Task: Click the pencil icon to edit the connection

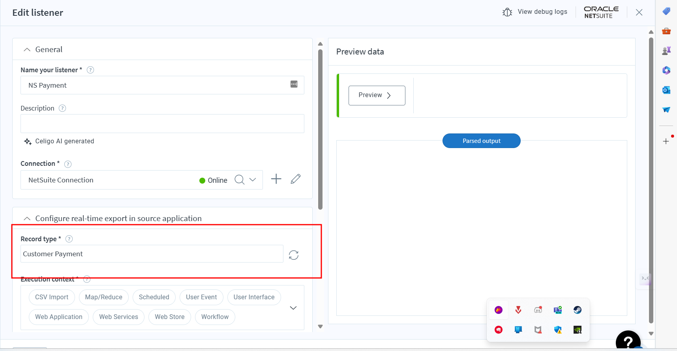Action: pos(295,179)
